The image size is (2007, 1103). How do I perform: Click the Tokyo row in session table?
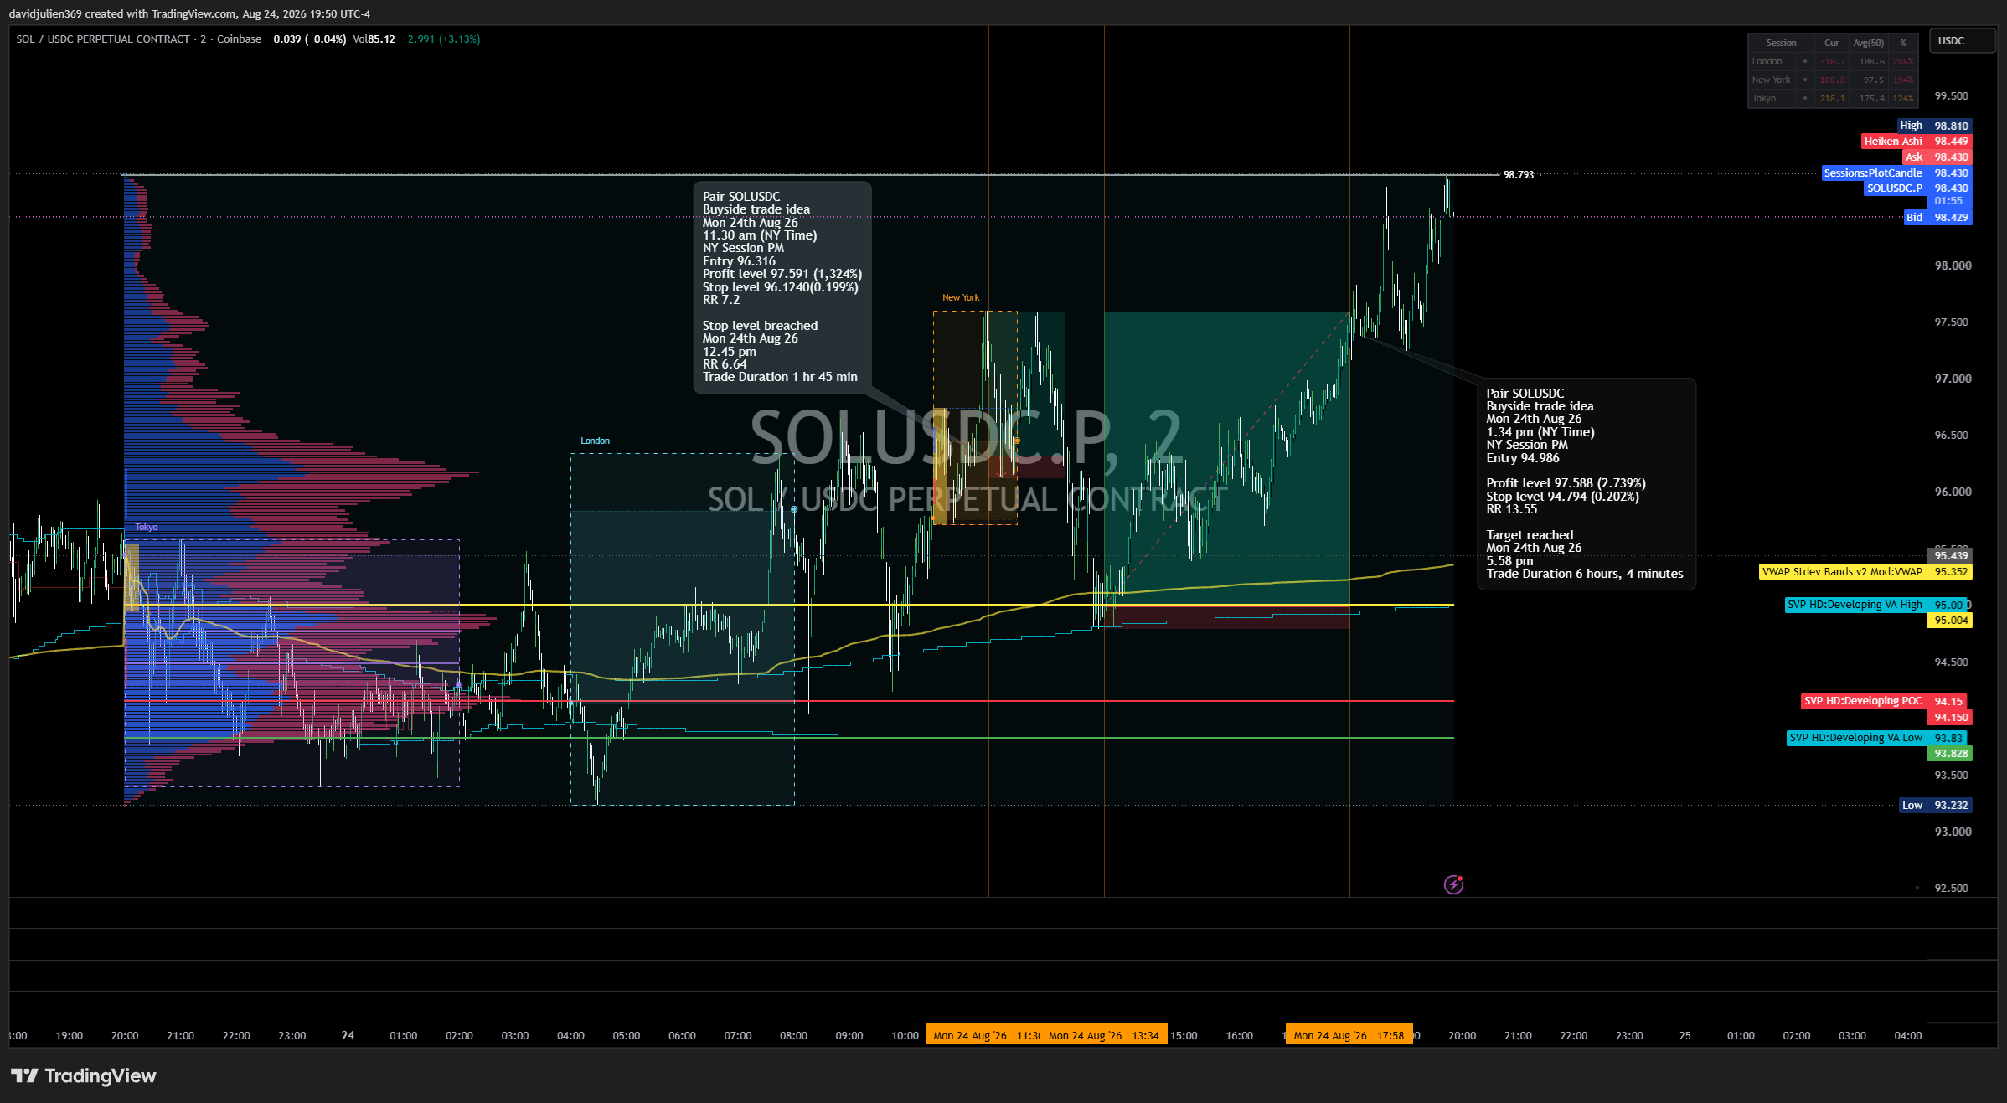(x=1832, y=99)
